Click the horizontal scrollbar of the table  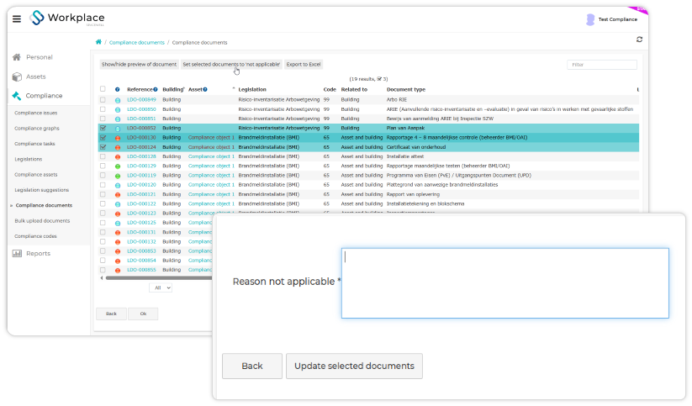pyautogui.click(x=159, y=278)
